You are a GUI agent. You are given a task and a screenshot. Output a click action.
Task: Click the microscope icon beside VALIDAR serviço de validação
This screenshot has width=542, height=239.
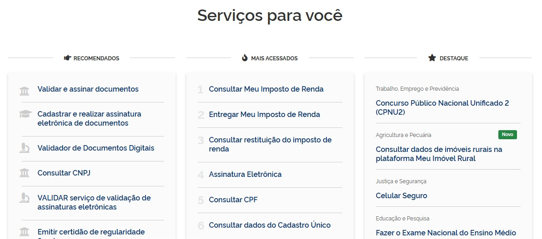click(x=25, y=198)
